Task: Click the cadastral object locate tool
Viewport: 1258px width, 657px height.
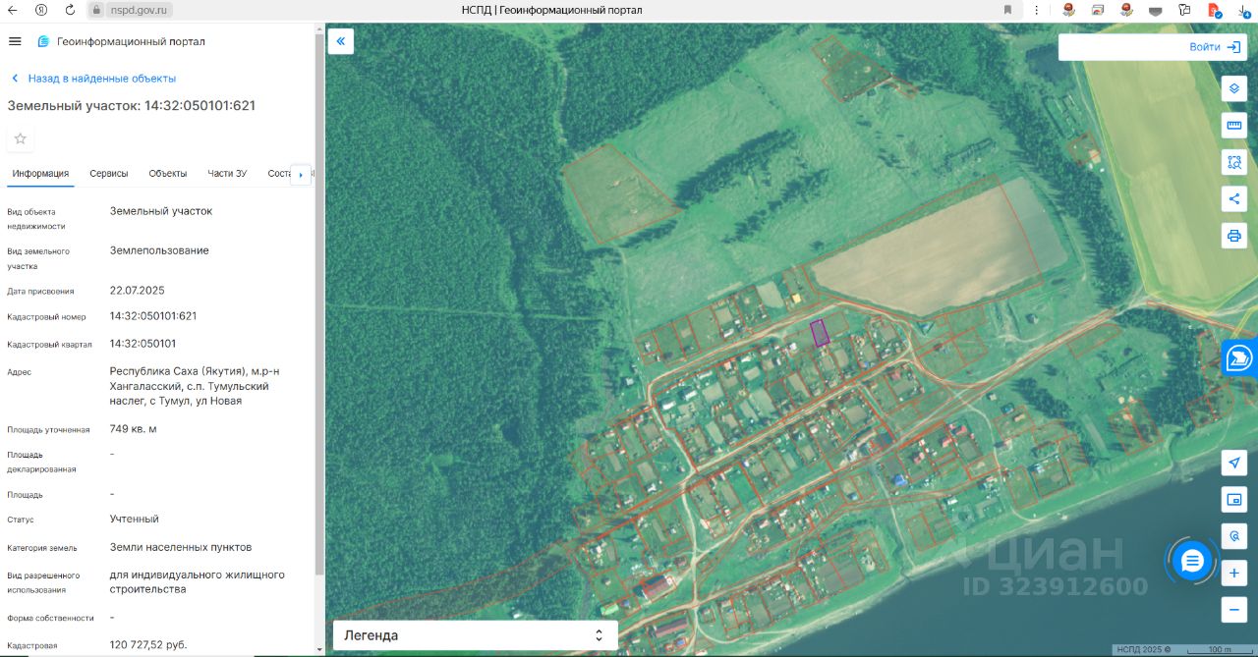Action: [x=1234, y=536]
